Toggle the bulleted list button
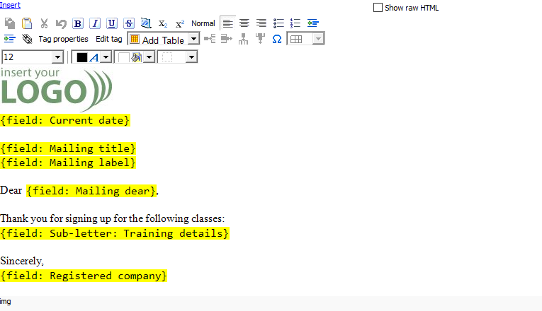 pos(278,23)
